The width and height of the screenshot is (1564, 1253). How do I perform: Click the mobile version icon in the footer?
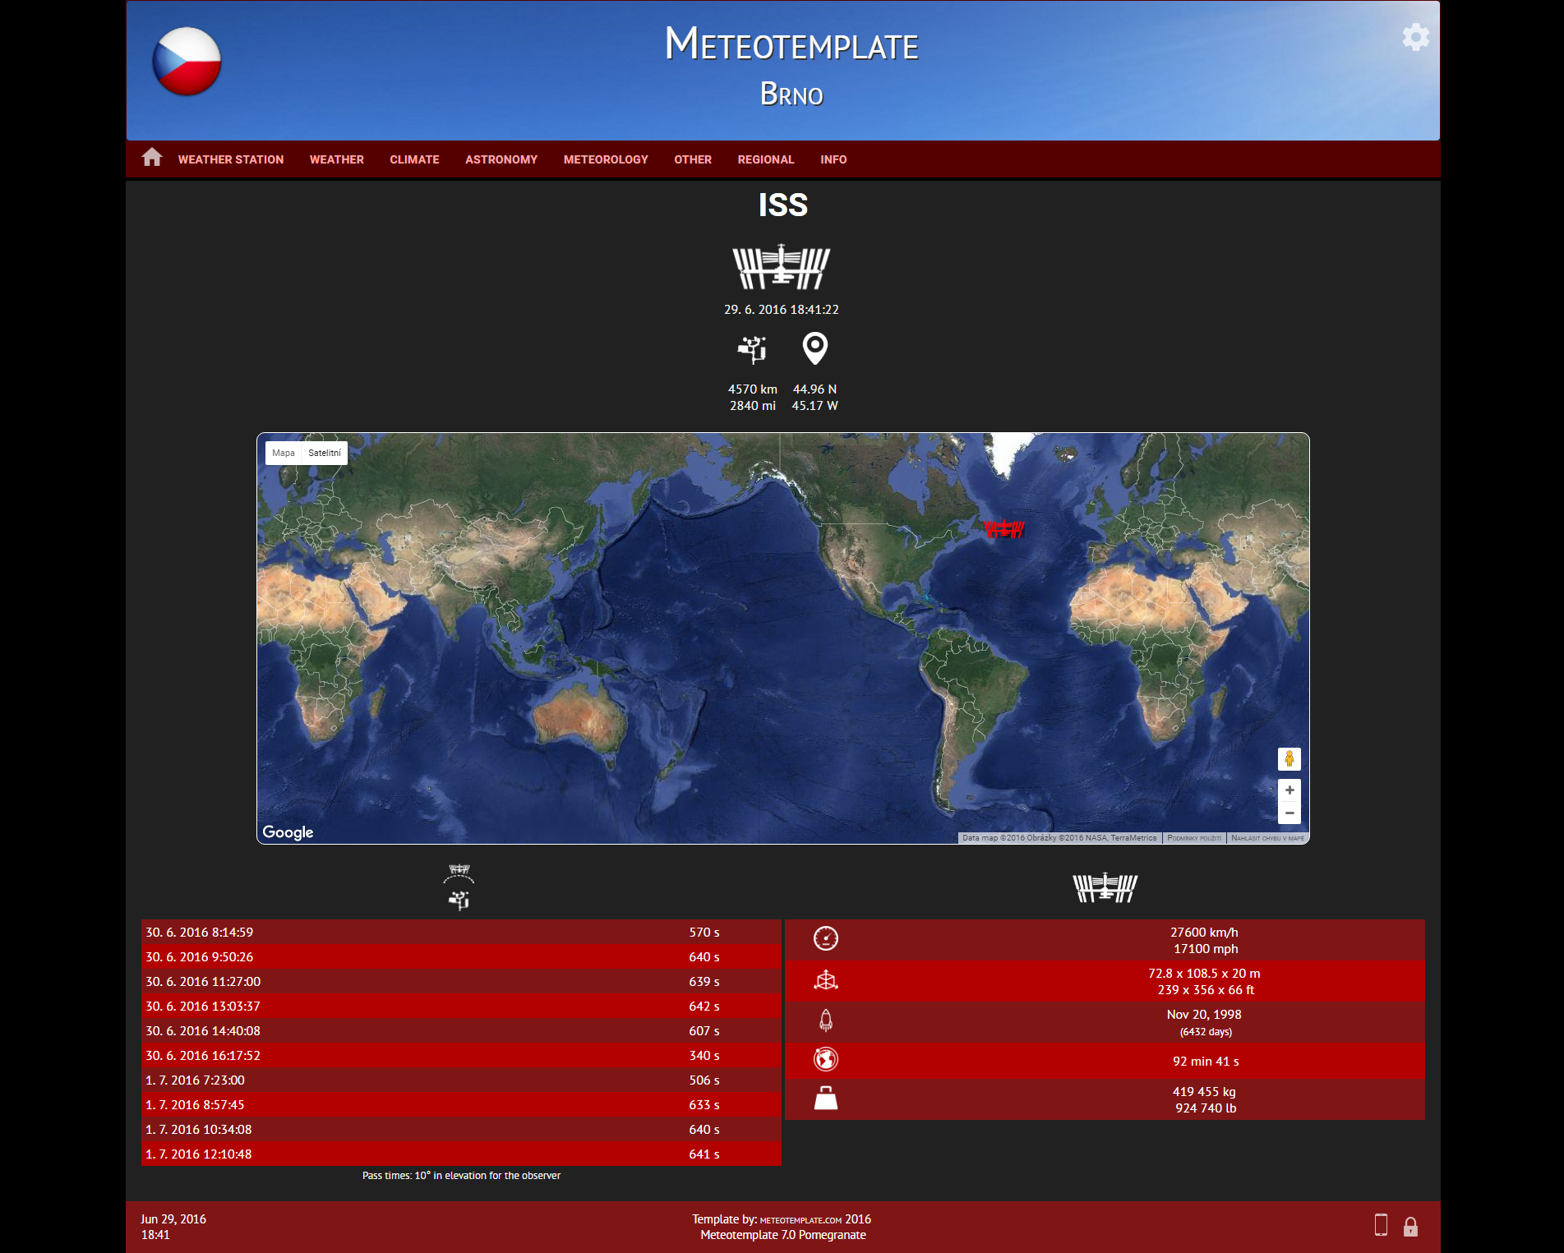click(1380, 1226)
